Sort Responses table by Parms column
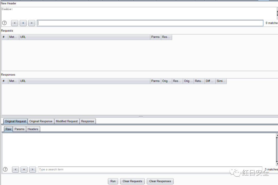The image size is (278, 185). [155, 81]
